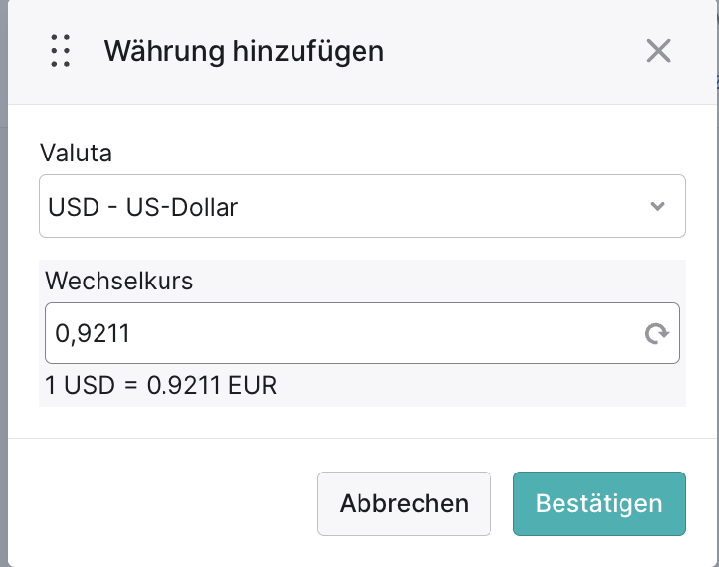
Task: Click the Wechselkurs label above the input
Action: coord(119,281)
